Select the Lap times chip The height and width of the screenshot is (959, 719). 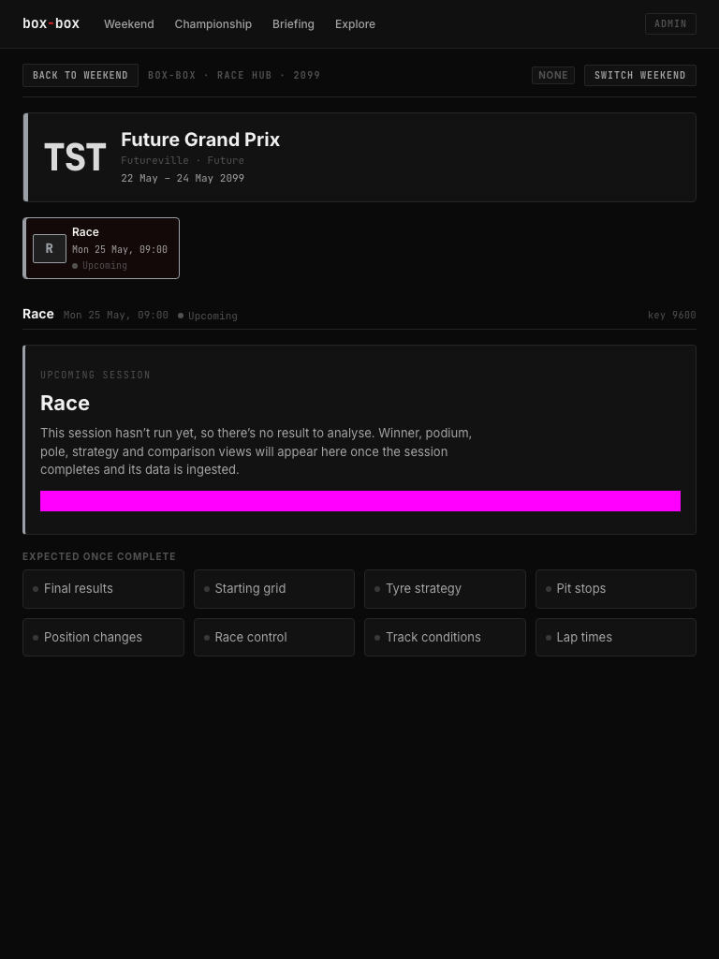click(x=616, y=637)
